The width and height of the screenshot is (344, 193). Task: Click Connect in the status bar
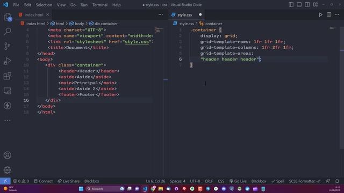(44, 181)
